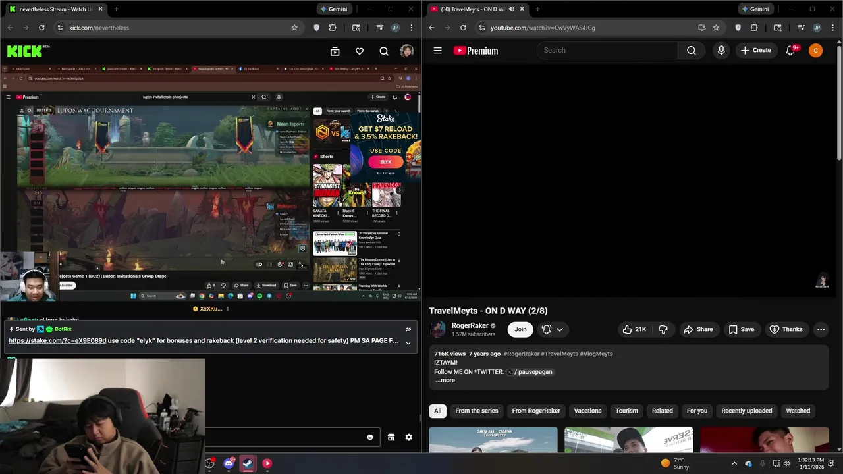Expand pinned BotRix message chevron
Image resolution: width=843 pixels, height=474 pixels.
(x=408, y=343)
